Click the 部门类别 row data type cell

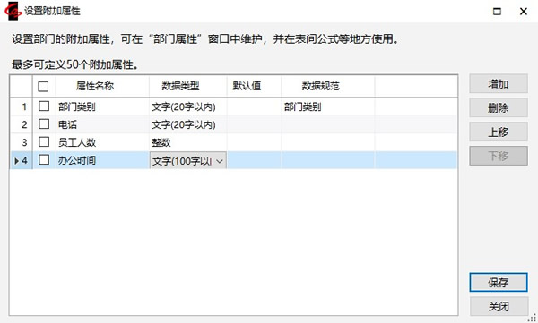click(187, 106)
